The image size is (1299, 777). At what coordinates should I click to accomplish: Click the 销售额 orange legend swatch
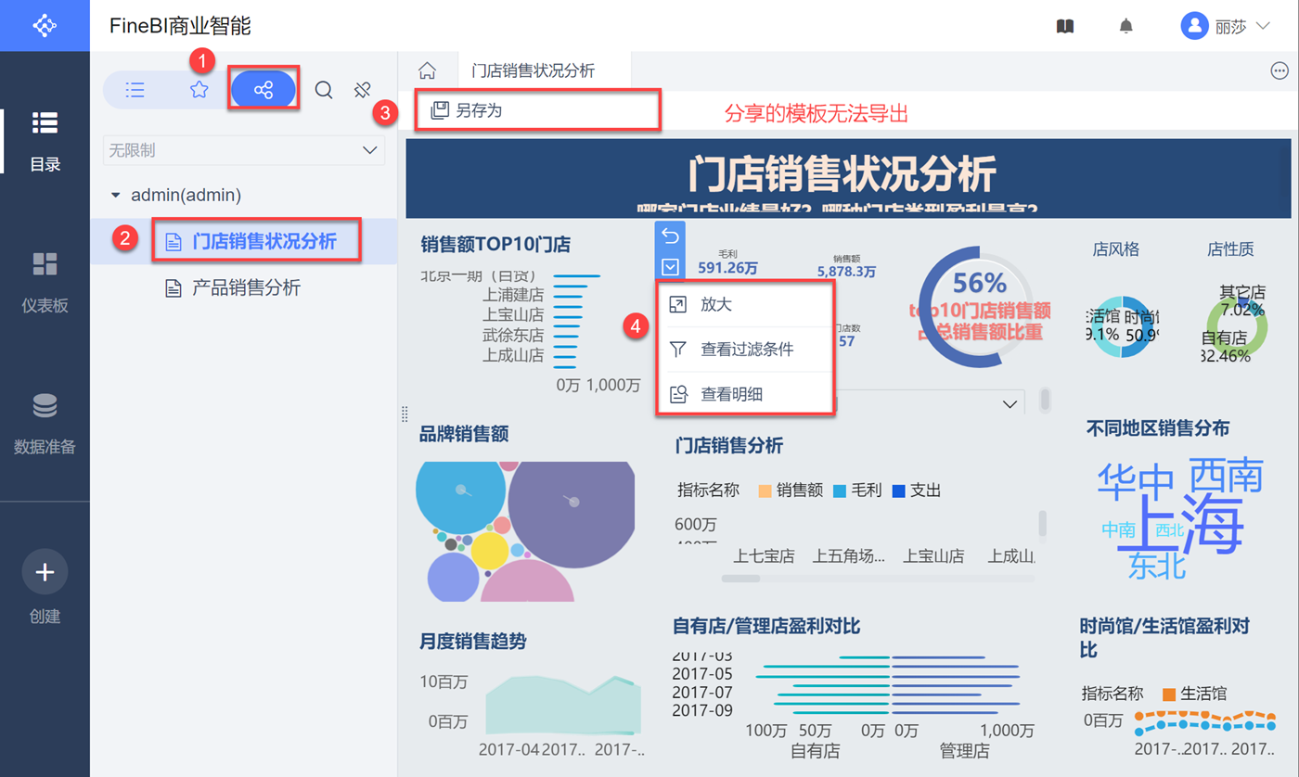point(765,490)
